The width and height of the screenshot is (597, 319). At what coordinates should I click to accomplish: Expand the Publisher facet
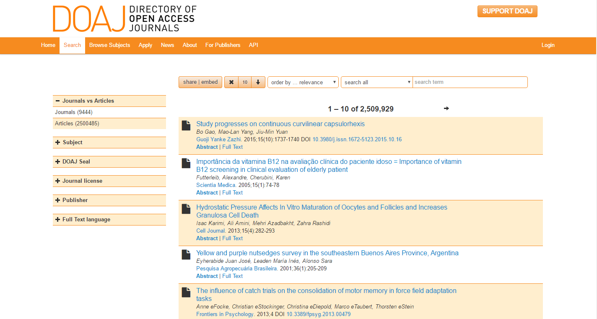click(109, 200)
